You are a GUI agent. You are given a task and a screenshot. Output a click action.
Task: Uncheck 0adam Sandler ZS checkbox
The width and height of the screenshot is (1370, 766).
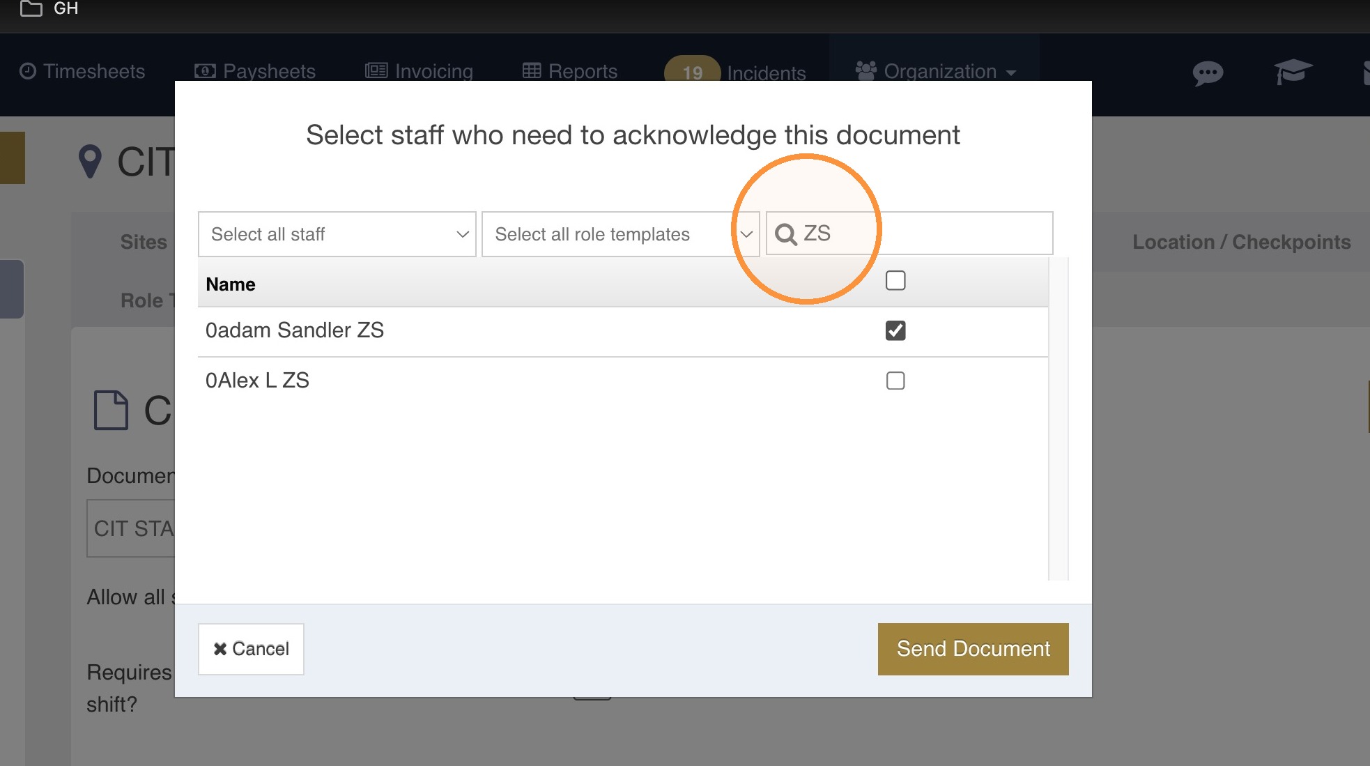[895, 330]
